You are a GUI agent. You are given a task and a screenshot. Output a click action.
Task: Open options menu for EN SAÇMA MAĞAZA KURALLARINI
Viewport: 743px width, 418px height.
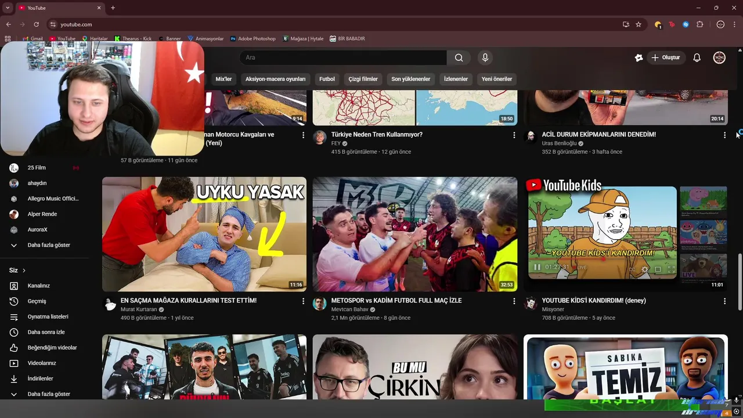[303, 301]
